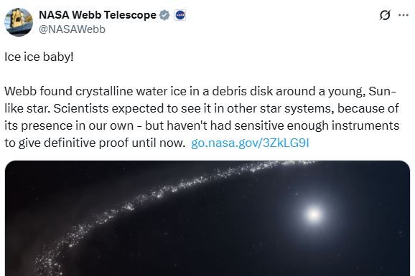Click the line starting "Webb found crystalline"
This screenshot has width=415, height=276.
click(x=200, y=91)
